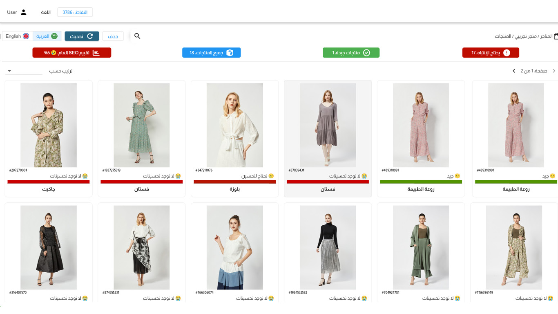Click the box icon on the all-products badge
Image resolution: width=558 pixels, height=314 pixels.
[x=230, y=53]
